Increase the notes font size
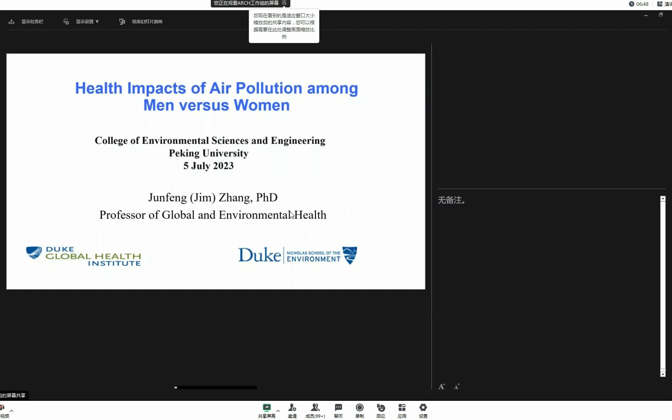The image size is (672, 420). [x=442, y=387]
